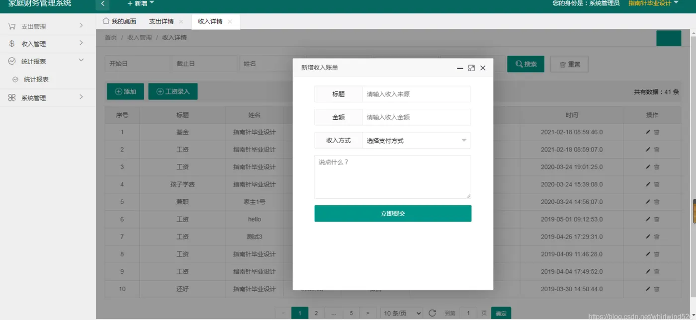The width and height of the screenshot is (696, 320).
Task: Click the 开始日 date field
Action: pyautogui.click(x=137, y=64)
